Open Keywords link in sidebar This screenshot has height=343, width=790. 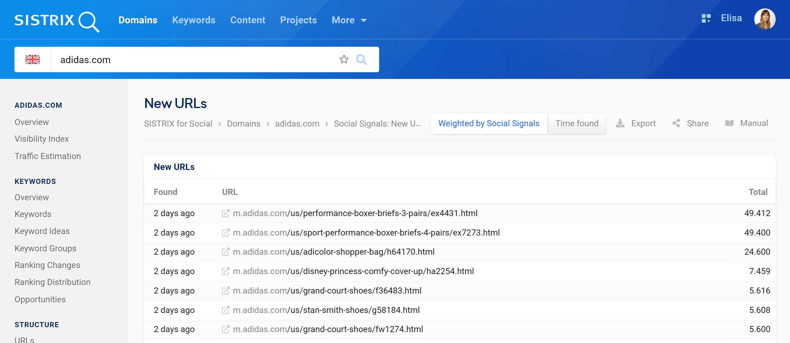pyautogui.click(x=33, y=214)
